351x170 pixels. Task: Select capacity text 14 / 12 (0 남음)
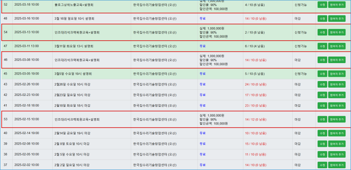coord(256,119)
